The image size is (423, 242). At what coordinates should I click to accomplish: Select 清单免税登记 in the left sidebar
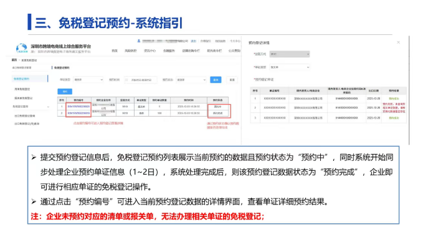(22, 89)
